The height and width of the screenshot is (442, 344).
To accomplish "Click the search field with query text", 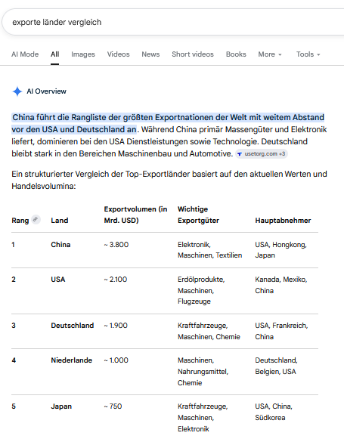I will tap(173, 22).
